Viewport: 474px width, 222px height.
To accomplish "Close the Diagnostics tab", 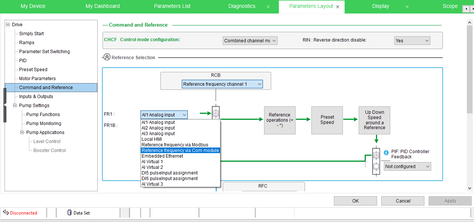I will click(x=268, y=7).
